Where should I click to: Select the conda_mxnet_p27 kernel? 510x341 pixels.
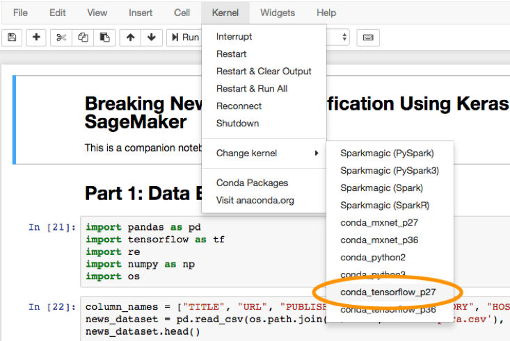(390, 223)
